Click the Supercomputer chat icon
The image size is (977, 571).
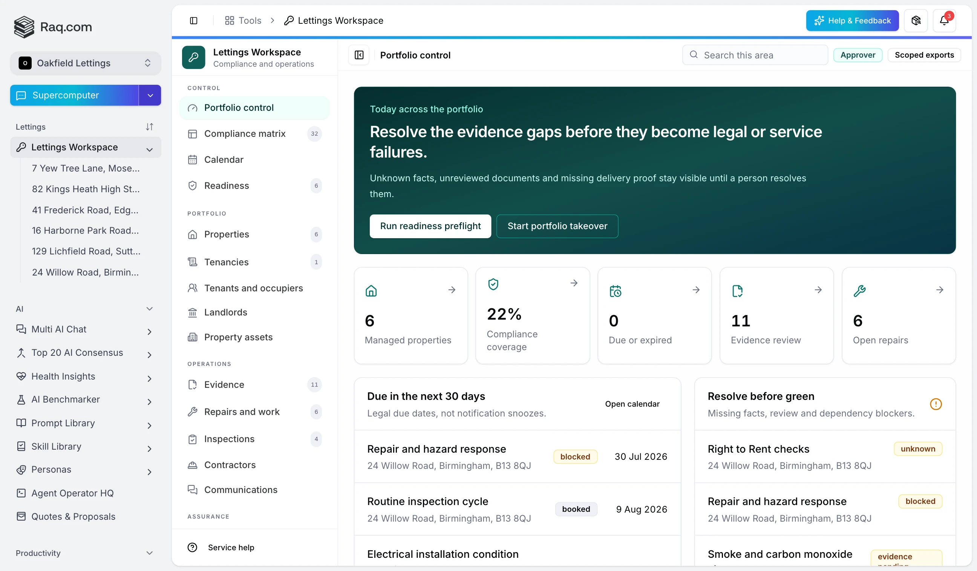click(x=21, y=95)
